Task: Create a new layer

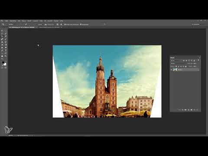Action: [194, 110]
